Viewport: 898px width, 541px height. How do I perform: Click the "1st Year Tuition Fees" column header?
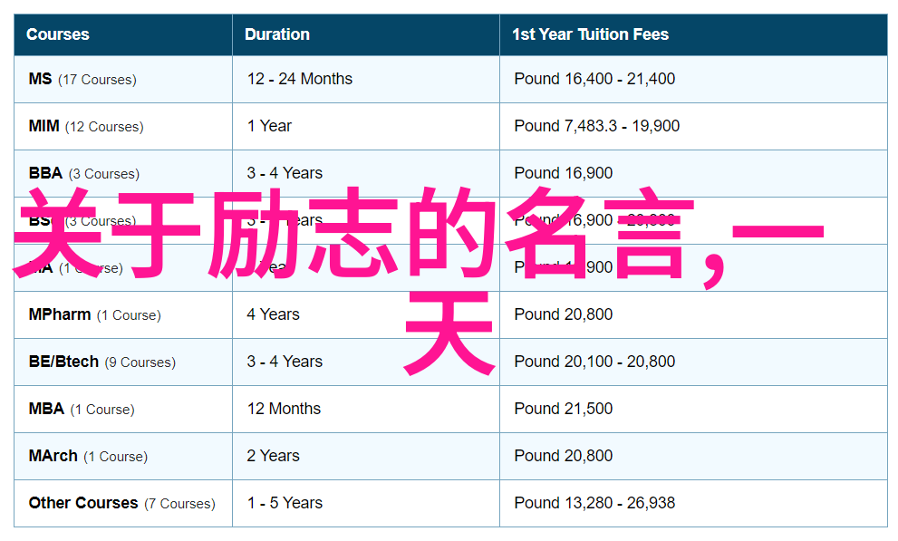coord(693,35)
